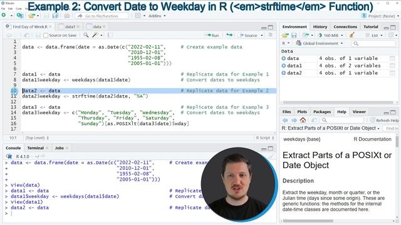Click the Show in new window icon
Screen dimensions: 401x225
[26, 35]
